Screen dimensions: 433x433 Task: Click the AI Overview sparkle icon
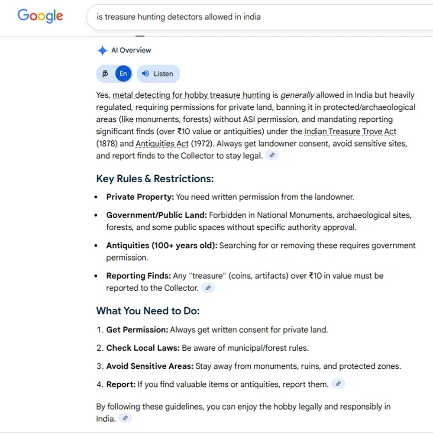click(x=102, y=51)
